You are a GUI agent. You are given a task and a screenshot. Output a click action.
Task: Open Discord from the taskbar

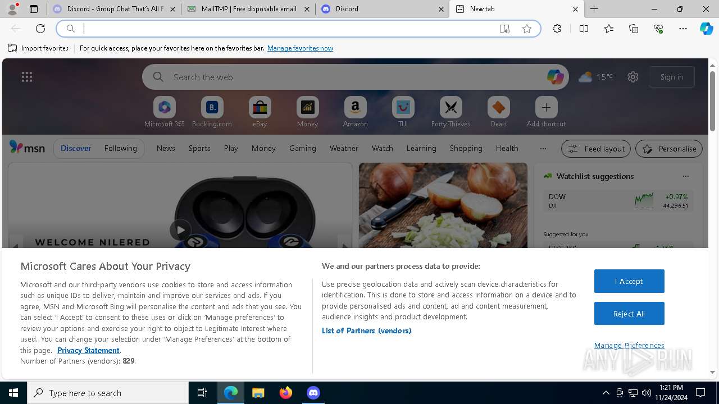click(313, 393)
